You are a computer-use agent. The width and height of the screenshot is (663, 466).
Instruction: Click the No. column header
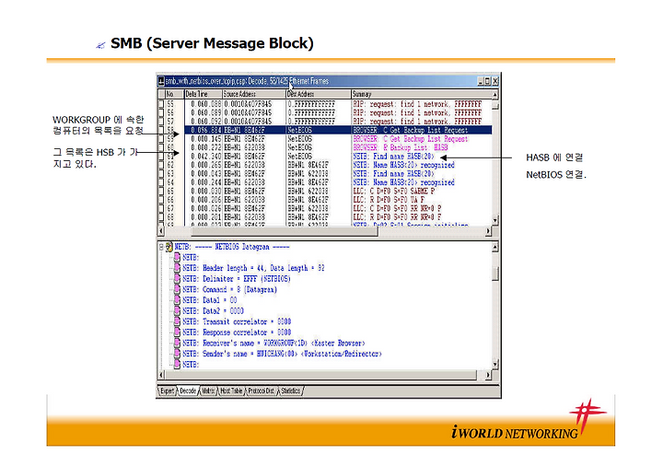[x=174, y=94]
